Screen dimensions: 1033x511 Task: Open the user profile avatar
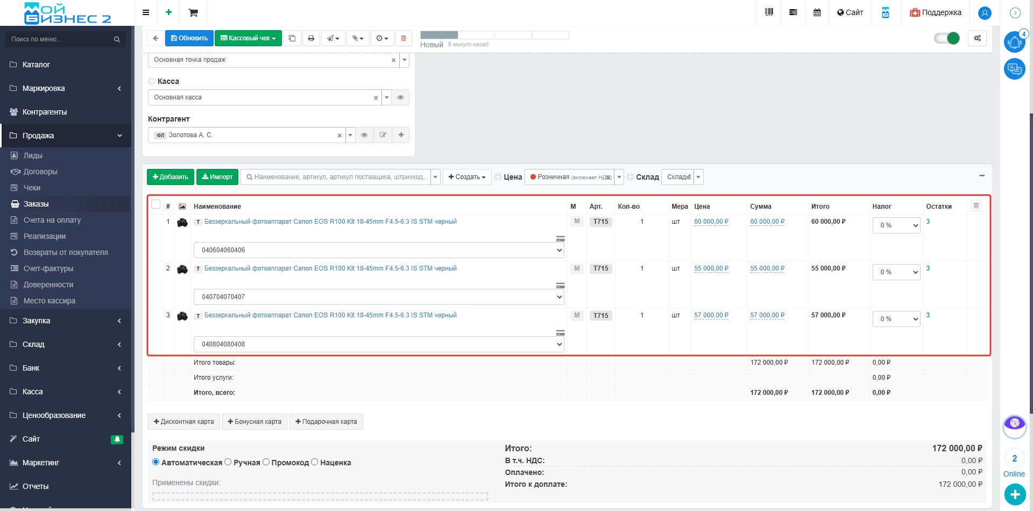pyautogui.click(x=985, y=13)
